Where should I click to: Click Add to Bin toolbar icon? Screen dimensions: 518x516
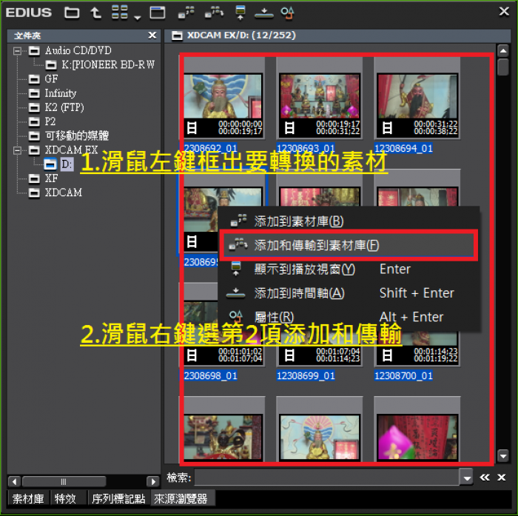187,13
